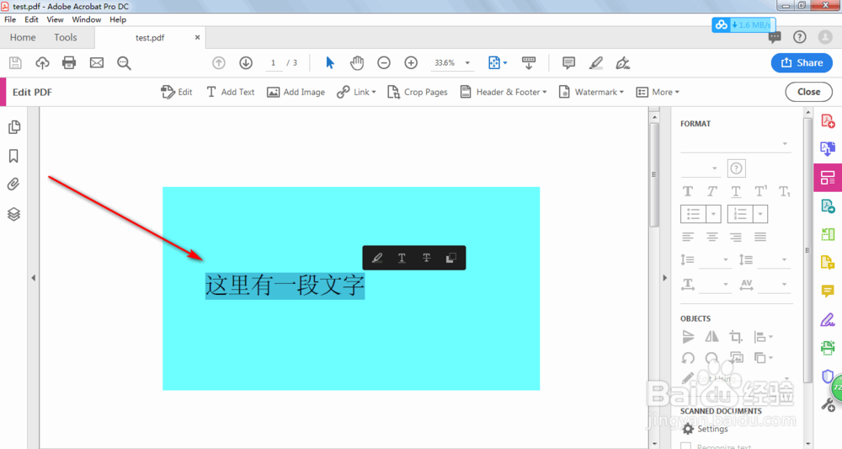The image size is (842, 449).
Task: Open the Comment tool in right rail
Action: click(828, 291)
